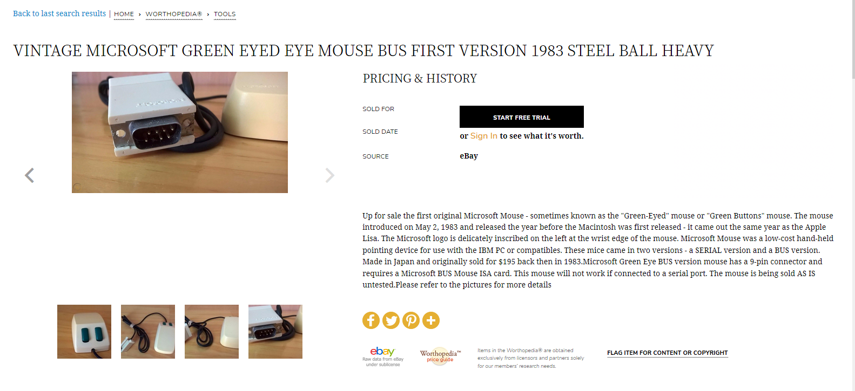Select thumbnail of 9-pin connector

[275, 332]
